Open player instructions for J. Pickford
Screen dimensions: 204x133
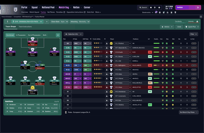click(x=107, y=43)
